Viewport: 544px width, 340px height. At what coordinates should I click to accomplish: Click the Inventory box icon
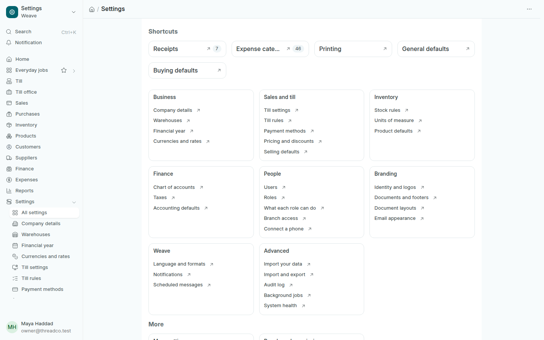point(9,125)
